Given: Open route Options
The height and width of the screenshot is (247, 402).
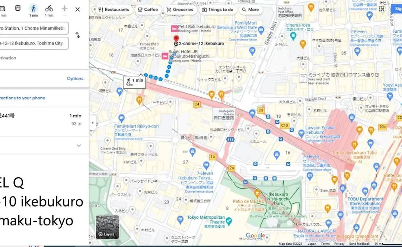Looking at the screenshot, I should click(75, 78).
